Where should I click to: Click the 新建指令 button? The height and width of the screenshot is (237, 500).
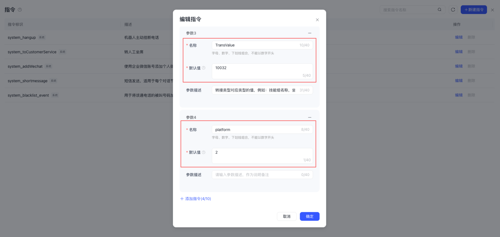(x=474, y=10)
